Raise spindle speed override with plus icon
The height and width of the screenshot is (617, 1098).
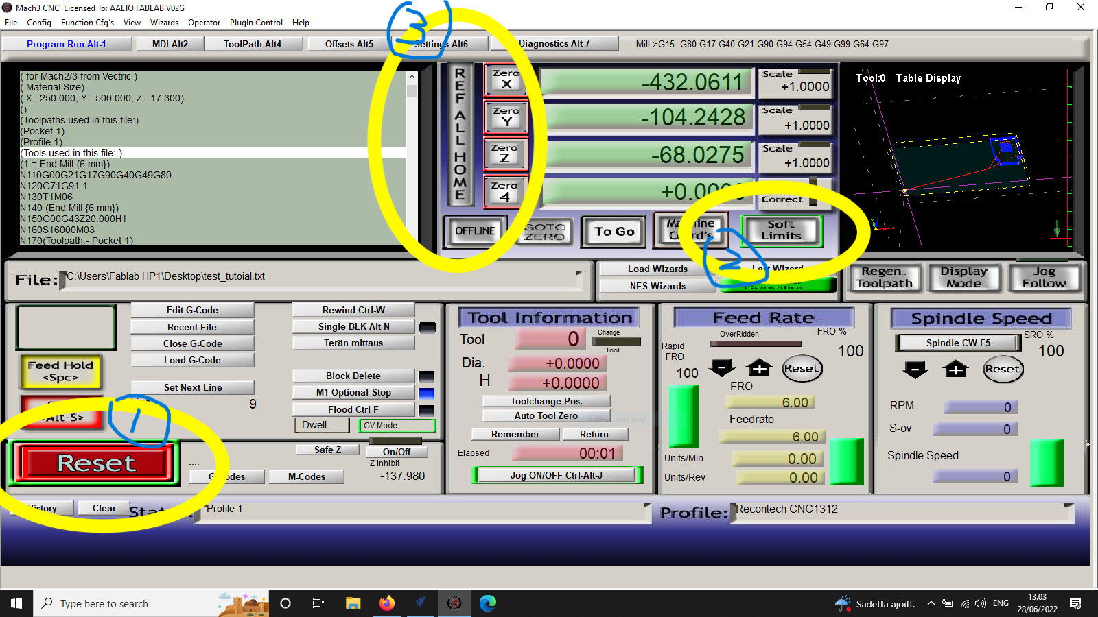point(955,370)
